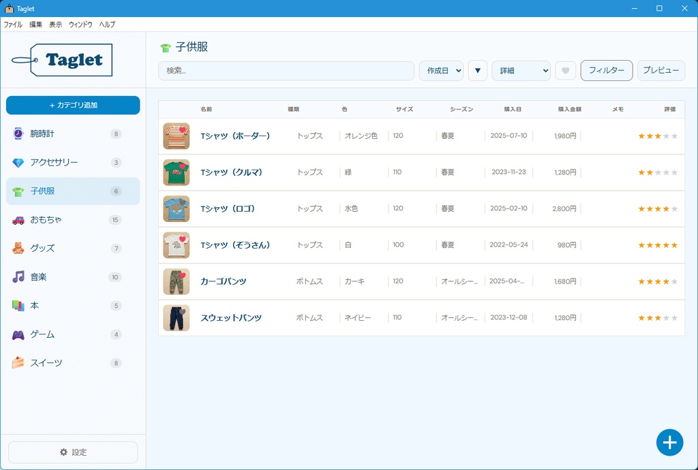Click the 名前 column header

coord(206,110)
